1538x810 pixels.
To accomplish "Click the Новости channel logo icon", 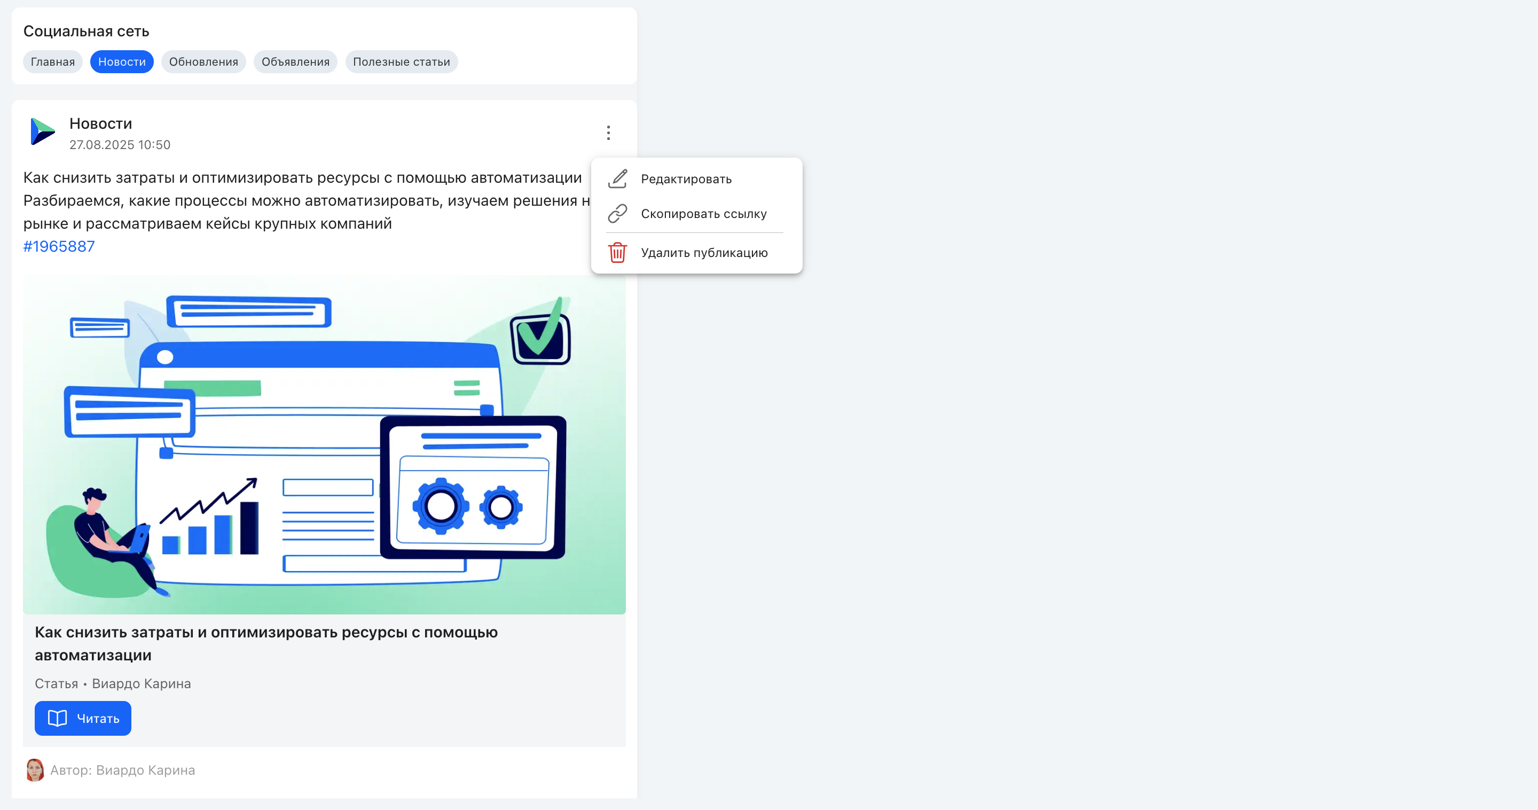I will pyautogui.click(x=42, y=132).
